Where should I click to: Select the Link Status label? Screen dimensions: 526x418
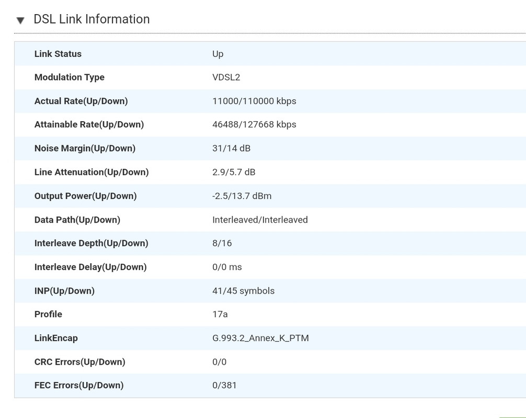58,54
